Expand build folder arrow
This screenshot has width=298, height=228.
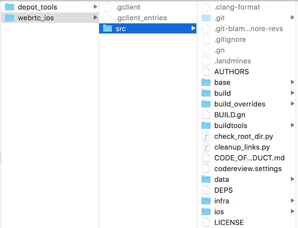[293, 93]
